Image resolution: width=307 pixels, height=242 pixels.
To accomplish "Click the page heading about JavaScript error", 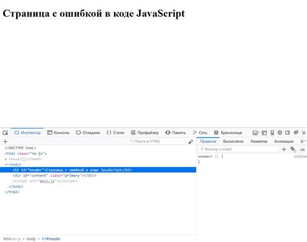I will (94, 14).
